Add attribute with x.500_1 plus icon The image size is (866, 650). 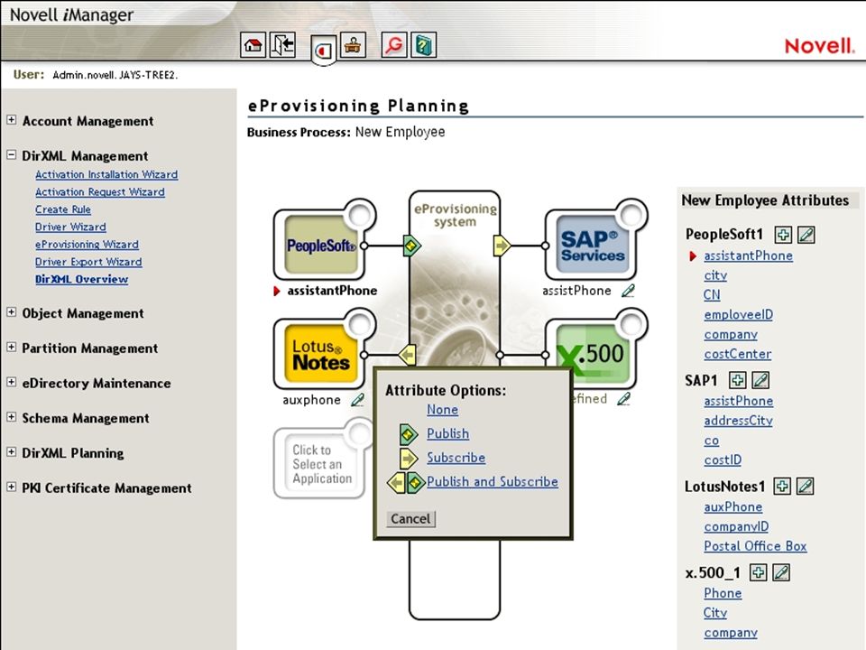coord(758,572)
